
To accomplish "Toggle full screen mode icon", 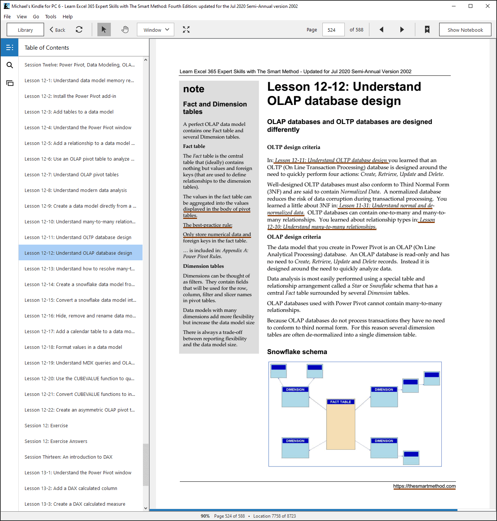I will [x=186, y=30].
